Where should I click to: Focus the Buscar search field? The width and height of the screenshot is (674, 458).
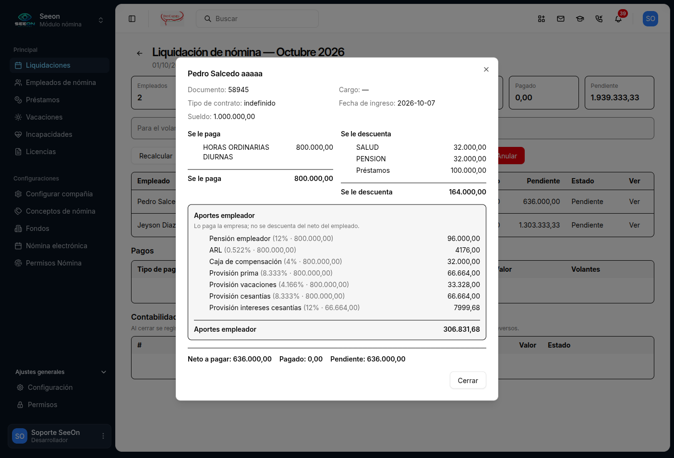[x=257, y=19]
